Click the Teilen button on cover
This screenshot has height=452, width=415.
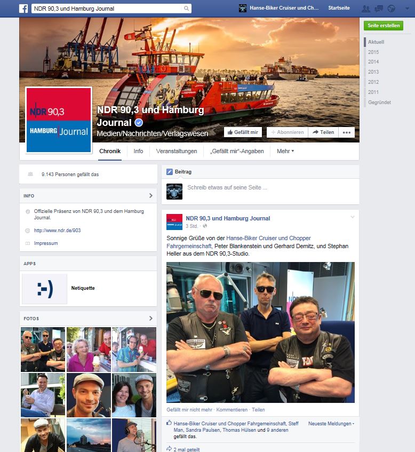[323, 132]
